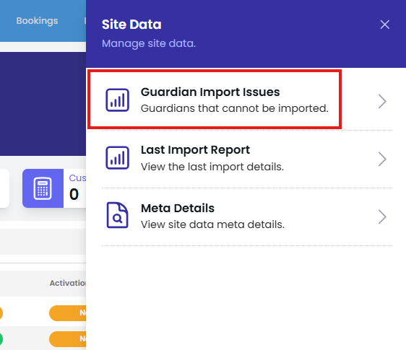Click 'View site data meta details.' text

click(212, 224)
